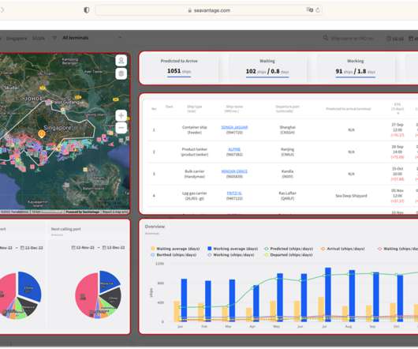Open the 12-Nov-22 start date picker under Next calling port

[83, 248]
